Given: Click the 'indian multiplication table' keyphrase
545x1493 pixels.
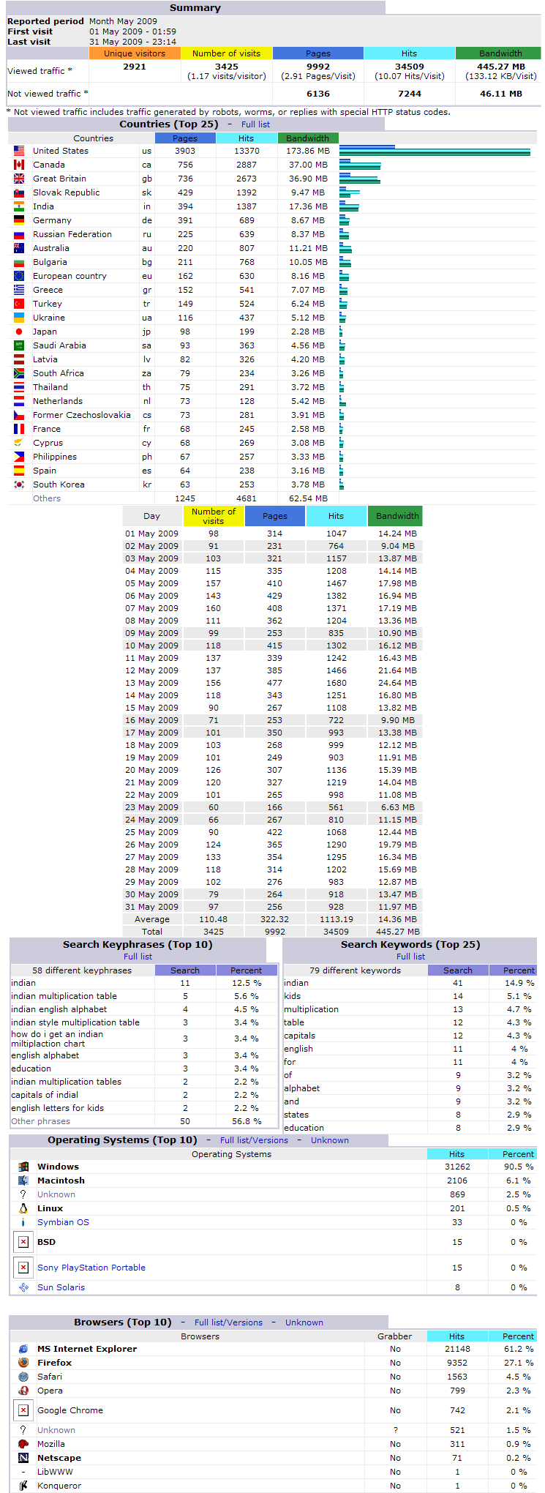Looking at the screenshot, I should [64, 996].
